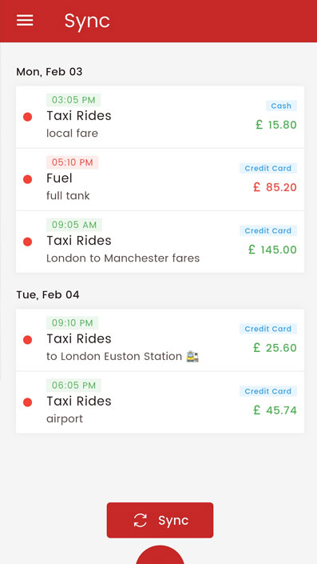This screenshot has height=564, width=317.
Task: Click the red dot beside Manchester fares
Action: (x=28, y=242)
